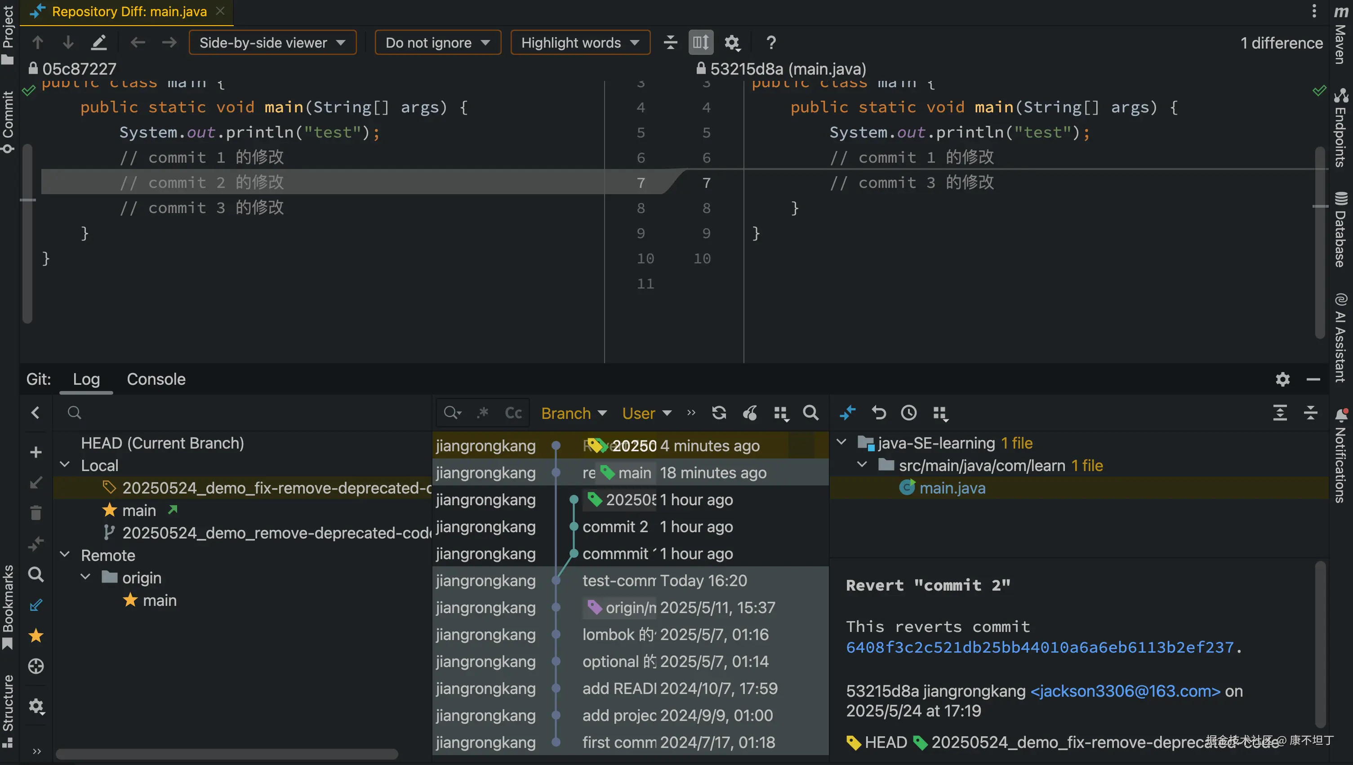Click the history clock icon in changes panel
Image resolution: width=1353 pixels, height=765 pixels.
908,413
